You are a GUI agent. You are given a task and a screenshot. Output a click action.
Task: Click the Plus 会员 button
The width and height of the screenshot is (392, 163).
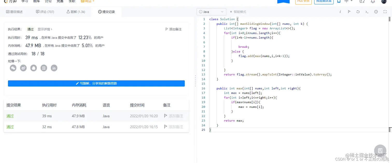(x=303, y=2)
